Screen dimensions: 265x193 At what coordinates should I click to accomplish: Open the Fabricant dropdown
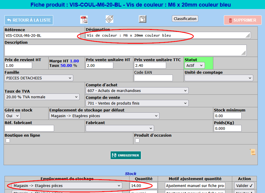coord(120,129)
